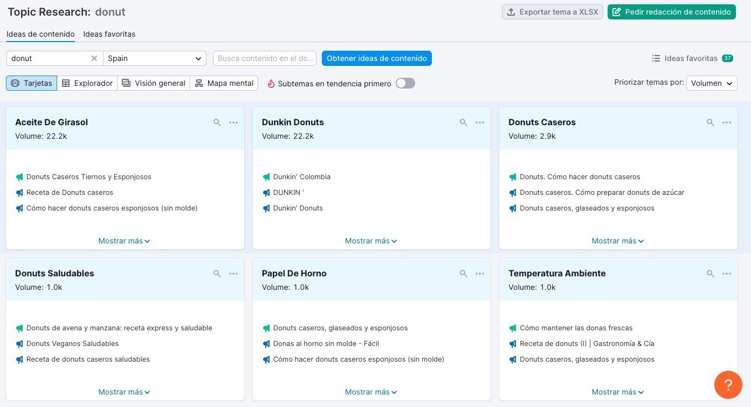The width and height of the screenshot is (751, 407).
Task: Open three-dot menu on Papel De Horno card
Action: point(480,274)
